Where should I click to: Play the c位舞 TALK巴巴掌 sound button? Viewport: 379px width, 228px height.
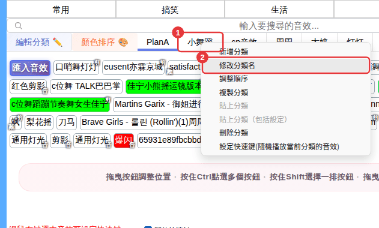click(x=86, y=86)
